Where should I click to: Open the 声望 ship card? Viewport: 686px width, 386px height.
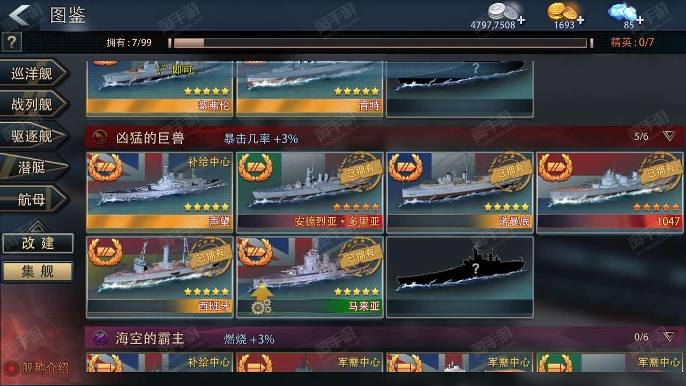159,192
